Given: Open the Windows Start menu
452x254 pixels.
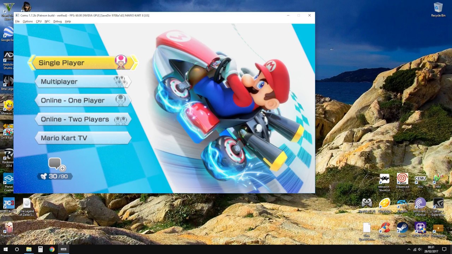Looking at the screenshot, I should pyautogui.click(x=6, y=249).
